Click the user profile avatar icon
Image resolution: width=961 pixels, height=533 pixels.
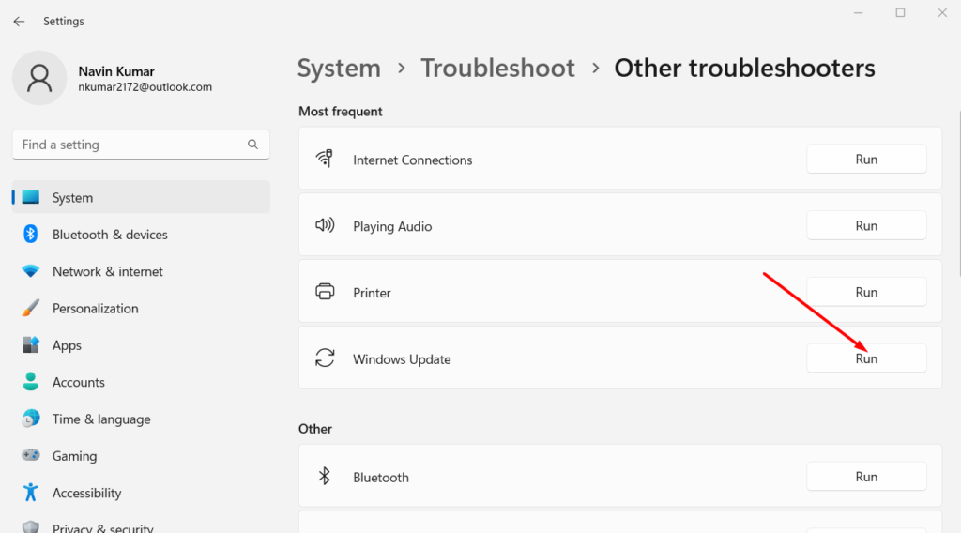tap(39, 78)
